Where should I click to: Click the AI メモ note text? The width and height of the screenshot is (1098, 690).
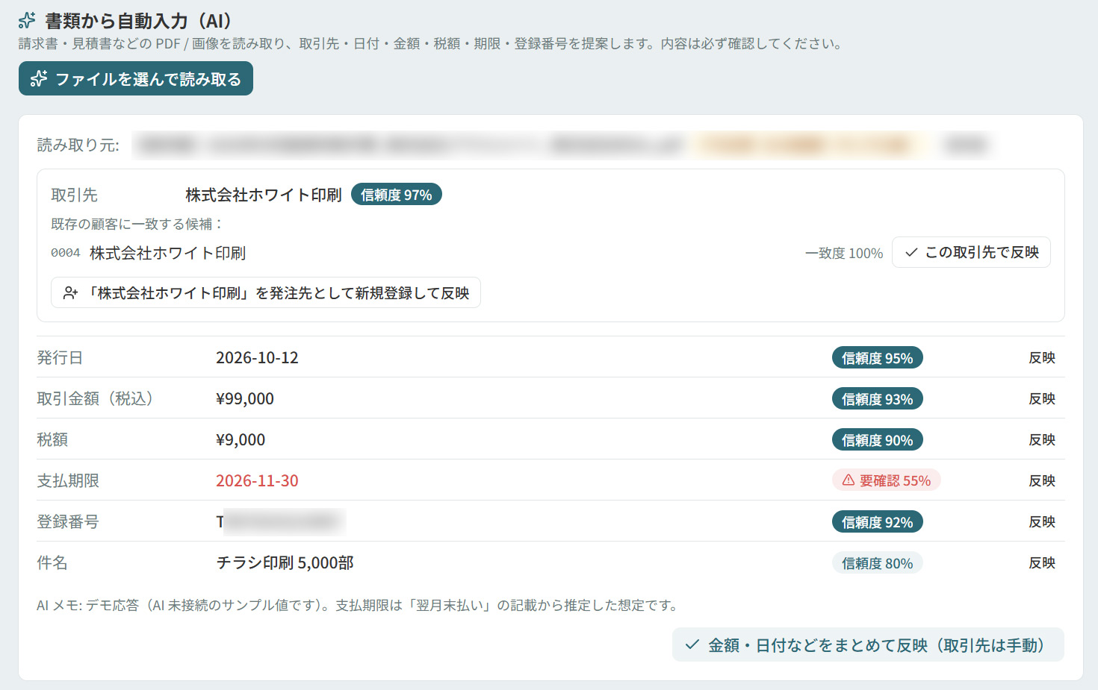359,605
